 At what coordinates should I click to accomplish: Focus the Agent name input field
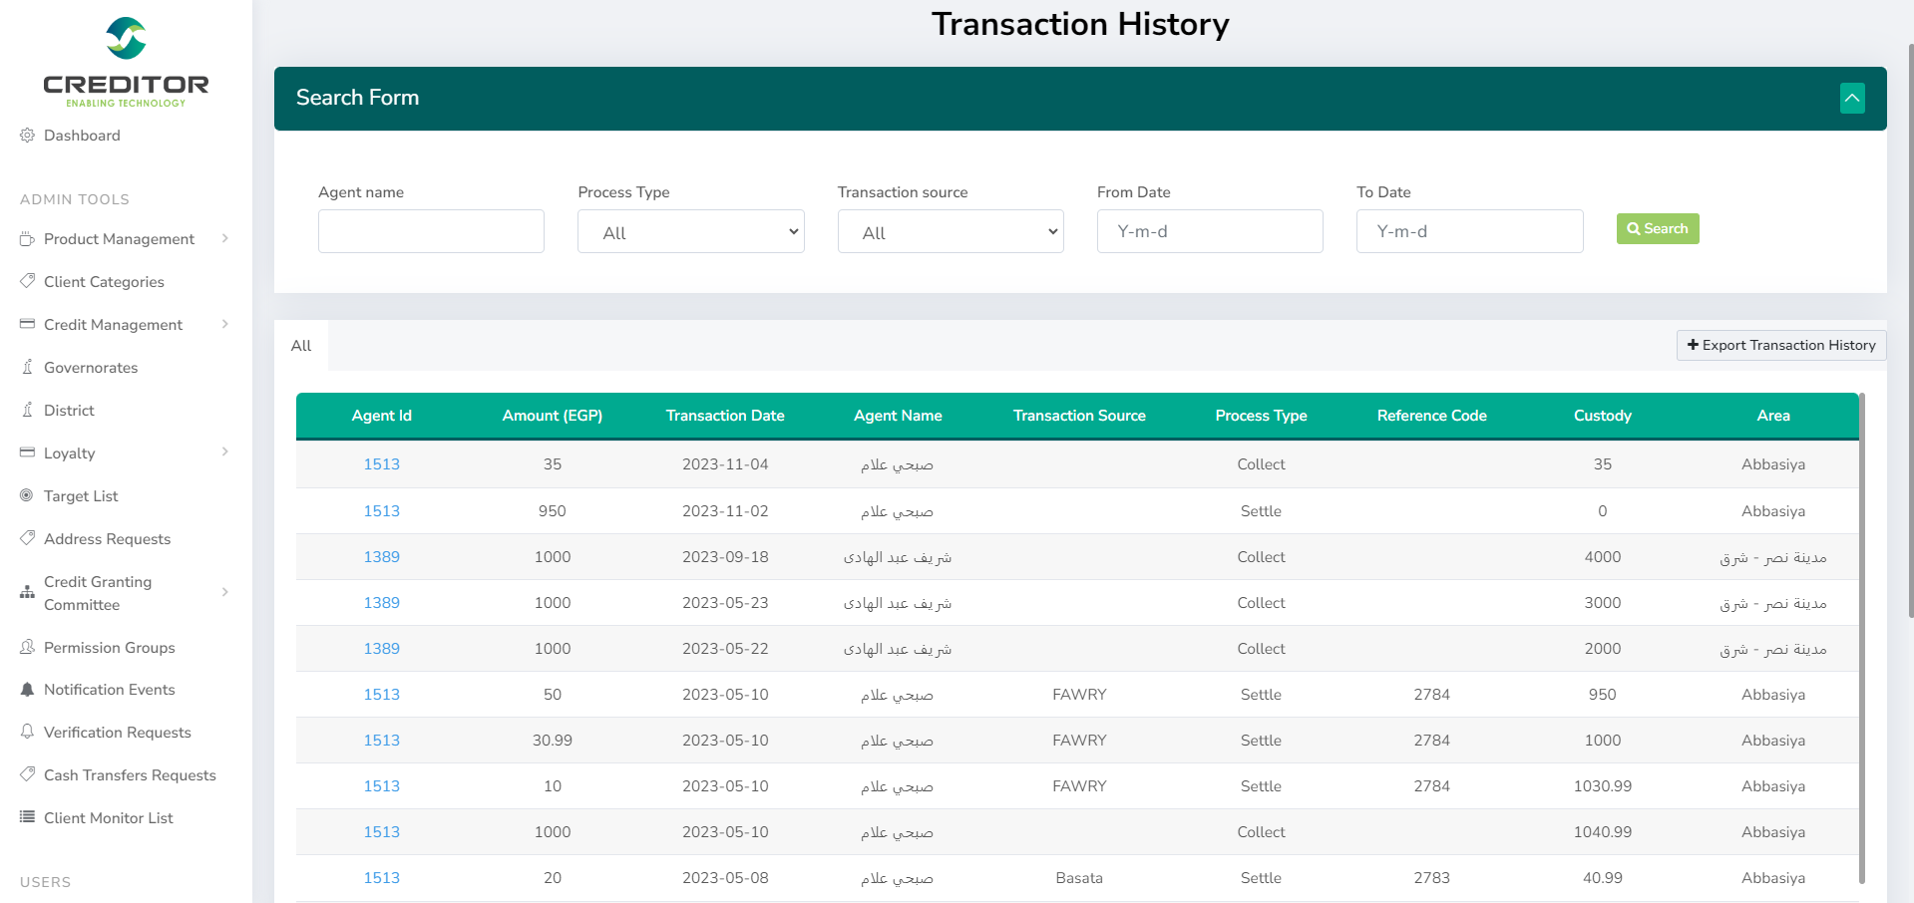[431, 231]
